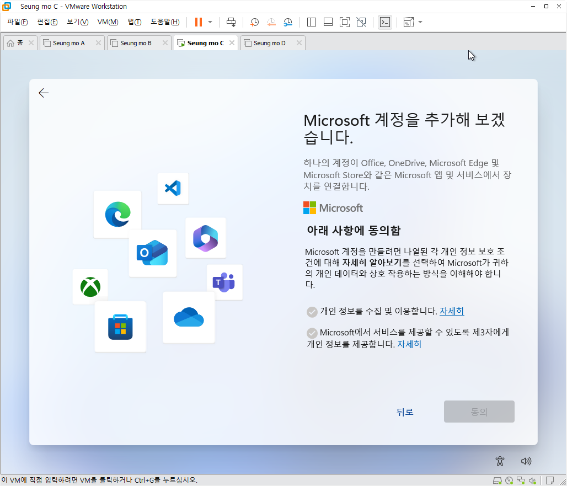Viewport: 567px width, 486px height.
Task: Click the Outlook app tile
Action: [153, 253]
